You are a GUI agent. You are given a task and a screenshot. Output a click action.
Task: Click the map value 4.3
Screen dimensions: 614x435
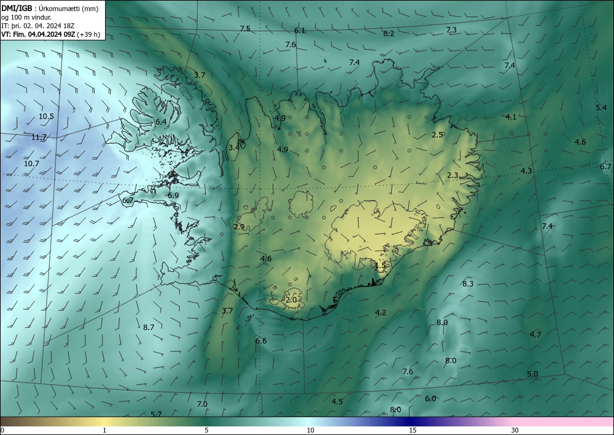[526, 171]
